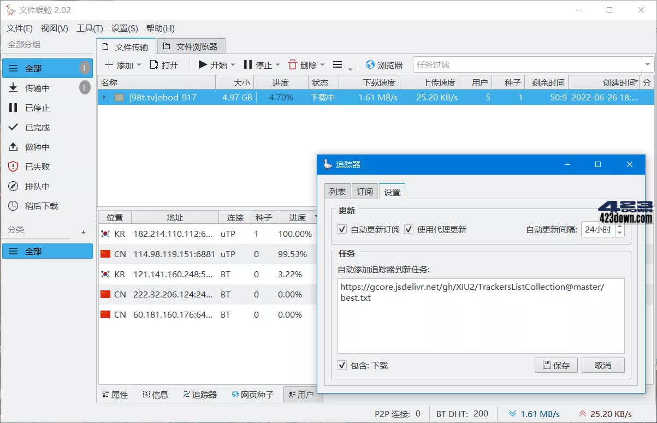The image size is (657, 423).
Task: Switch to the 订阅 tab in tracker dialog
Action: point(364,191)
